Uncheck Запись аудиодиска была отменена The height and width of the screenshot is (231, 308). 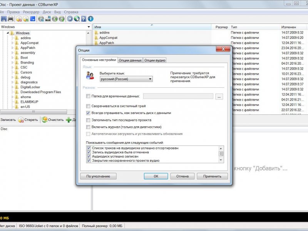tap(89, 152)
